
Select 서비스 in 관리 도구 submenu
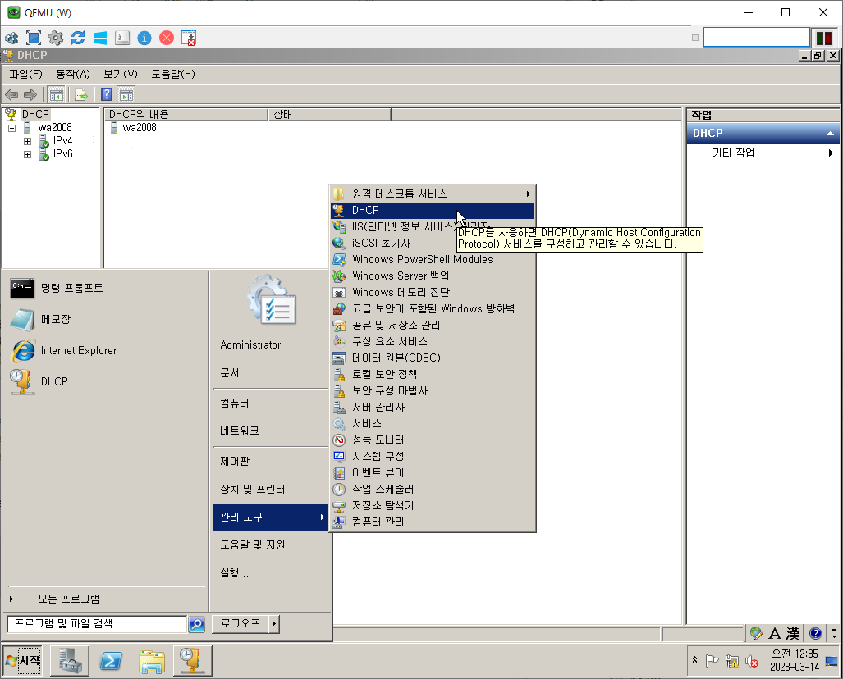pos(433,423)
